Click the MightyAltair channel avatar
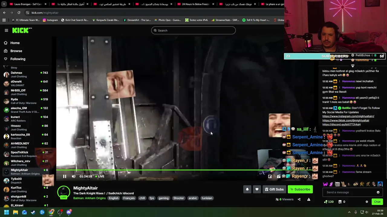The image size is (387, 217). 63,192
